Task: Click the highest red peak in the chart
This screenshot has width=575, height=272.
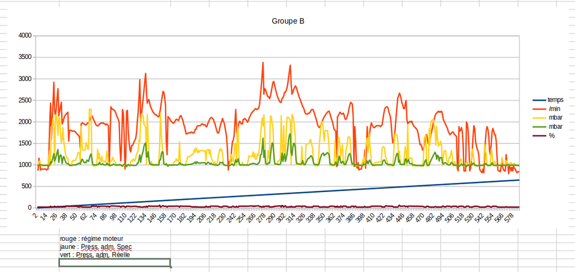Action: [x=263, y=63]
